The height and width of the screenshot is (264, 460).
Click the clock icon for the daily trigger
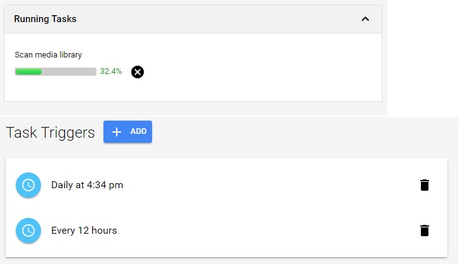click(28, 185)
